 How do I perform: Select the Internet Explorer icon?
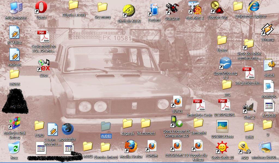[254, 7]
